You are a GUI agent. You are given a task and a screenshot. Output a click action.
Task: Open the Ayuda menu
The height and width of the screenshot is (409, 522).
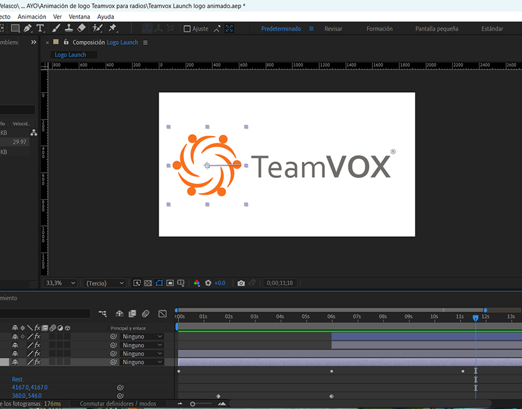[106, 17]
